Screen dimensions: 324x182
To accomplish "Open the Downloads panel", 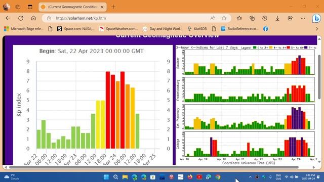I will click(x=277, y=18).
